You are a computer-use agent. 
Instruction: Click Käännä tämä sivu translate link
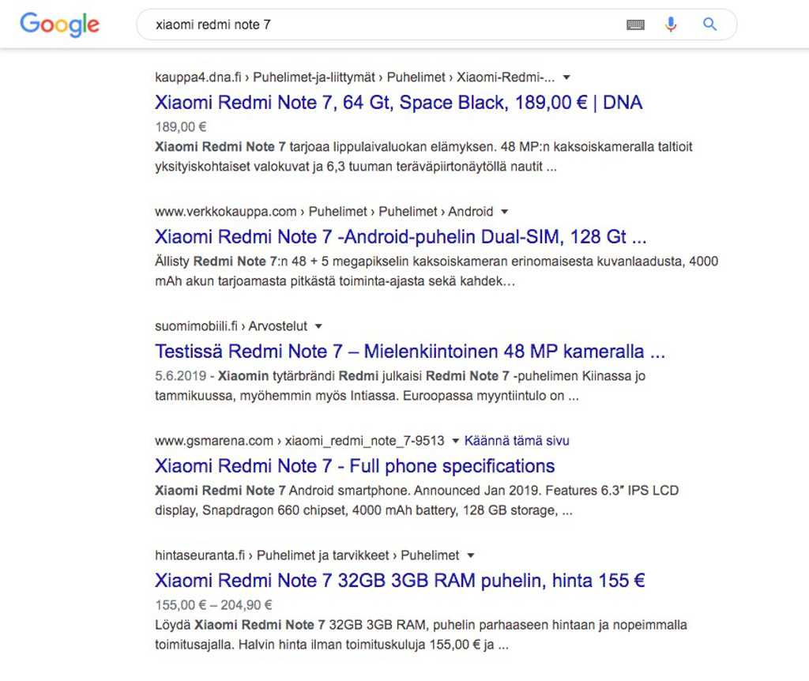pos(517,441)
